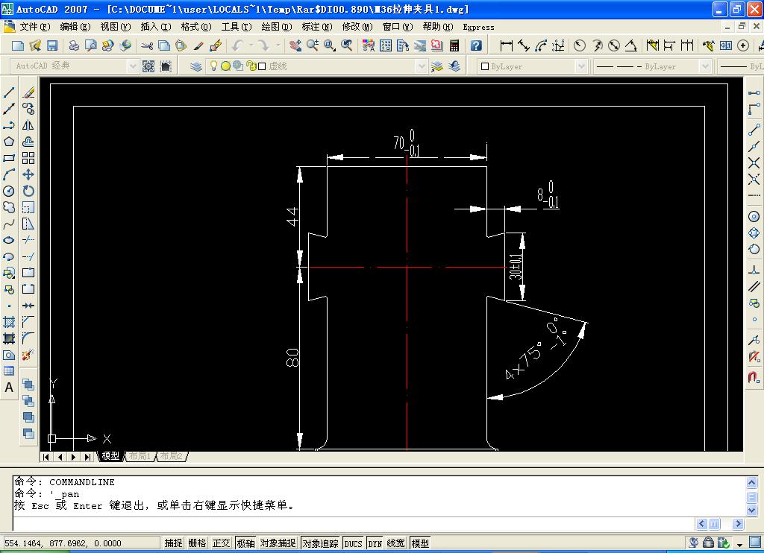Select the Linear dimension tool

click(507, 45)
